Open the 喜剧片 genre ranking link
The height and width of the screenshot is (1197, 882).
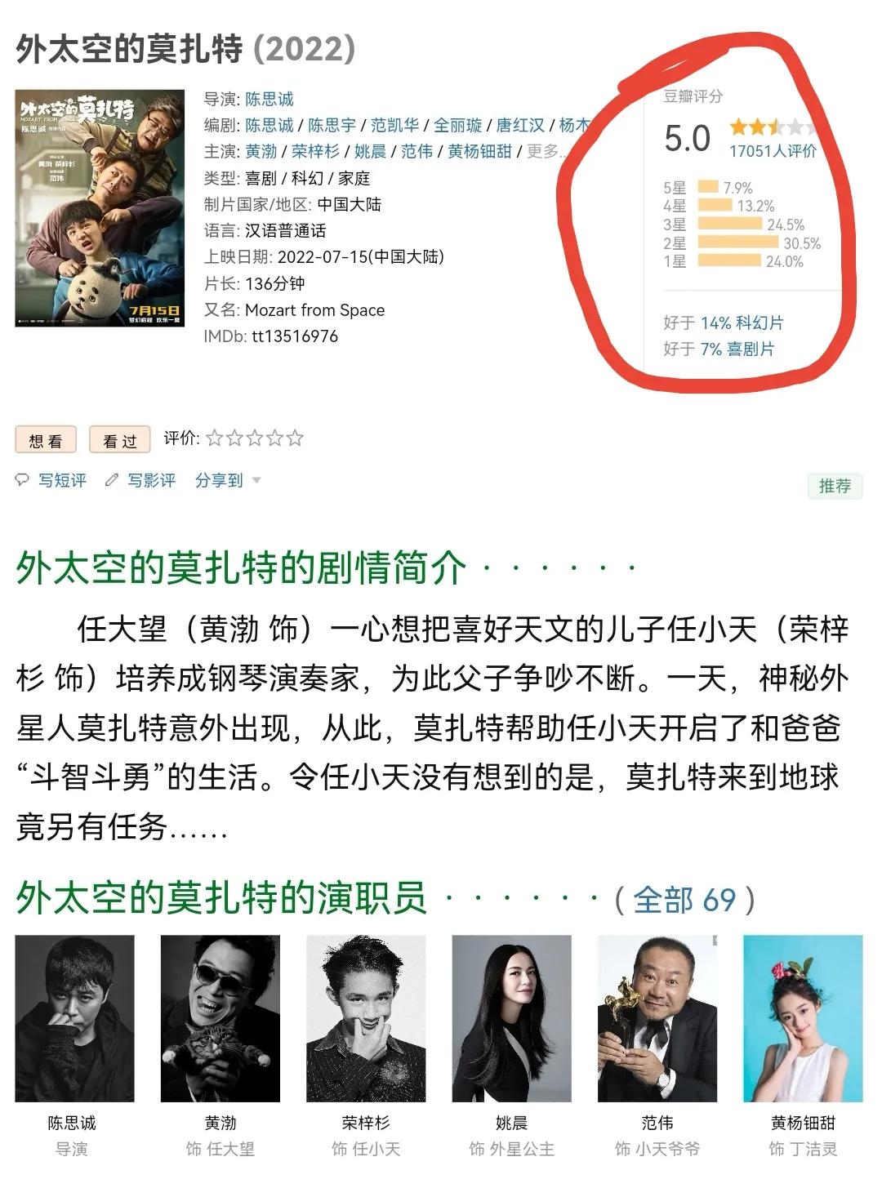(x=737, y=349)
